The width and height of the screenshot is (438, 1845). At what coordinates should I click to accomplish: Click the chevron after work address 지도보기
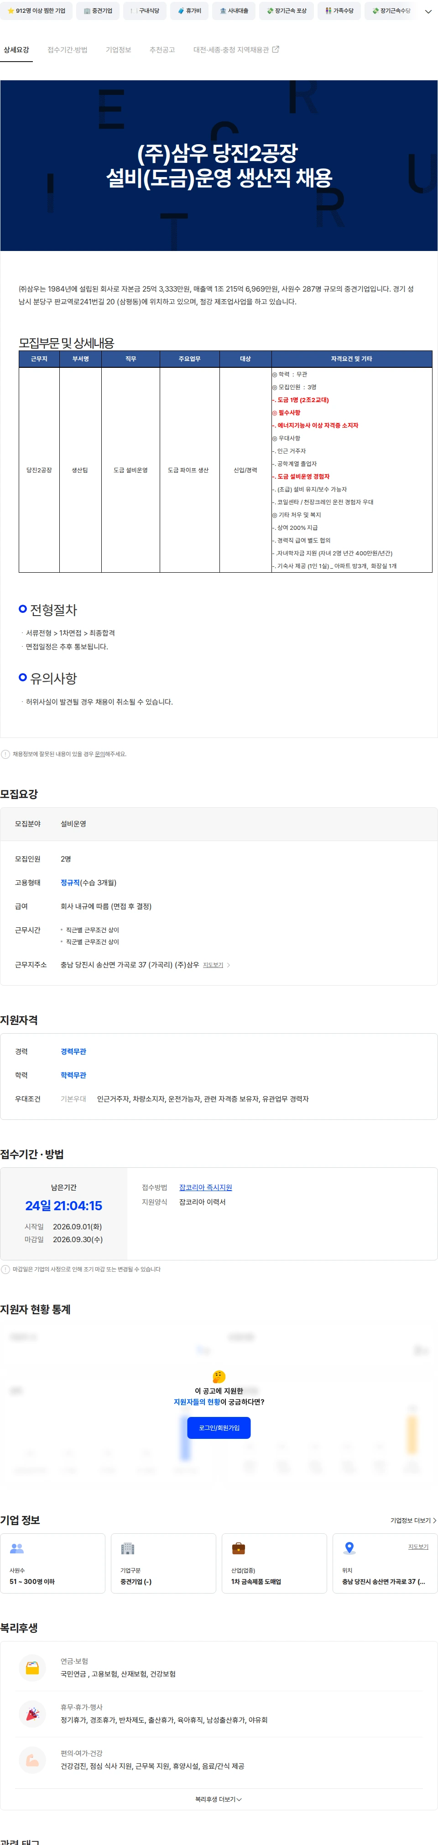click(228, 965)
